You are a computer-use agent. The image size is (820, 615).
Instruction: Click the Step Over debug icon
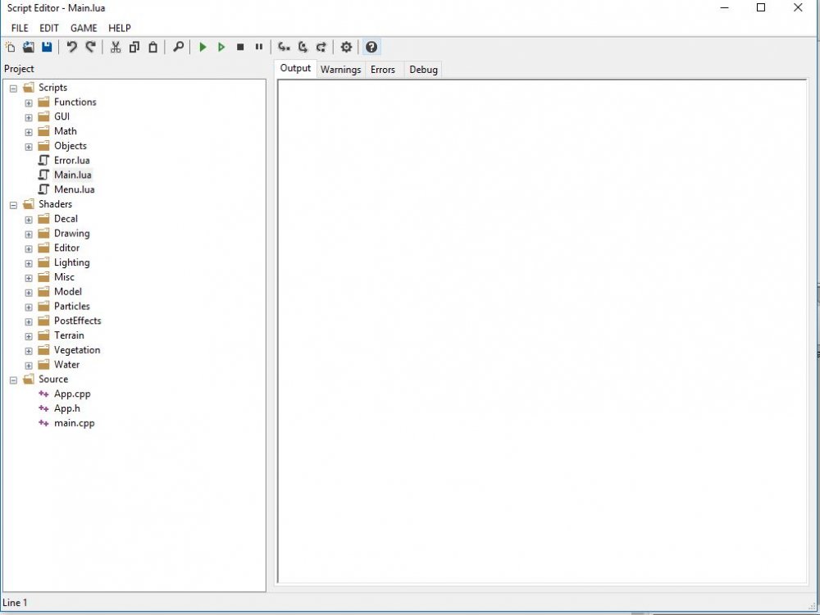tap(303, 47)
